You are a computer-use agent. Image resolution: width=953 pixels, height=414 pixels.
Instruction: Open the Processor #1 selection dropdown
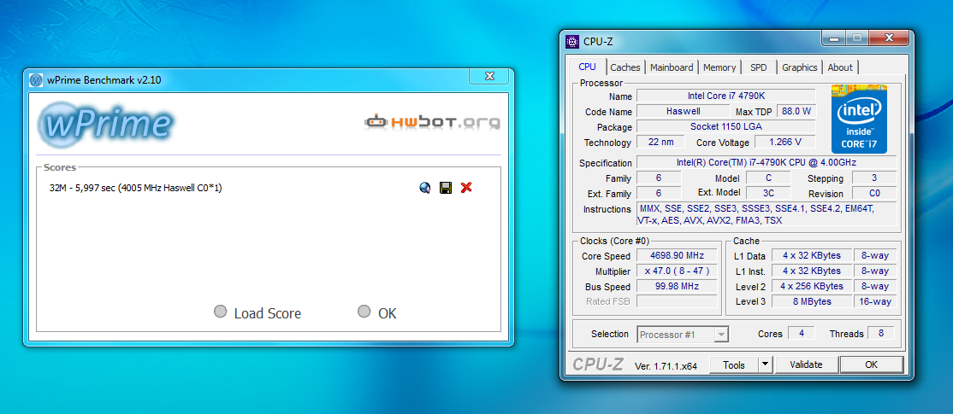(x=683, y=334)
